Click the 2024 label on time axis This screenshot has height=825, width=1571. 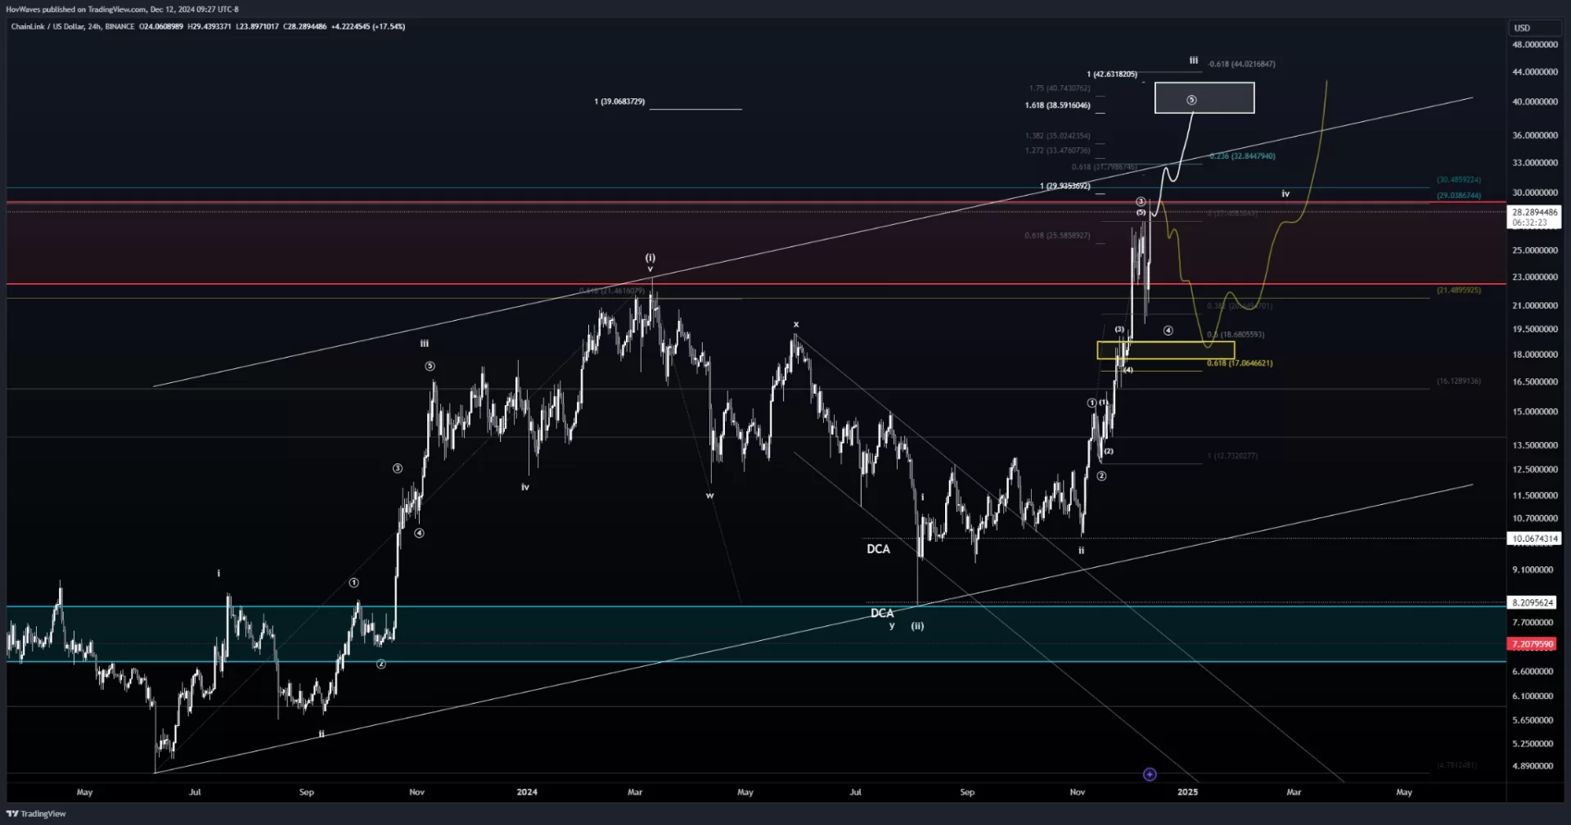tap(527, 791)
